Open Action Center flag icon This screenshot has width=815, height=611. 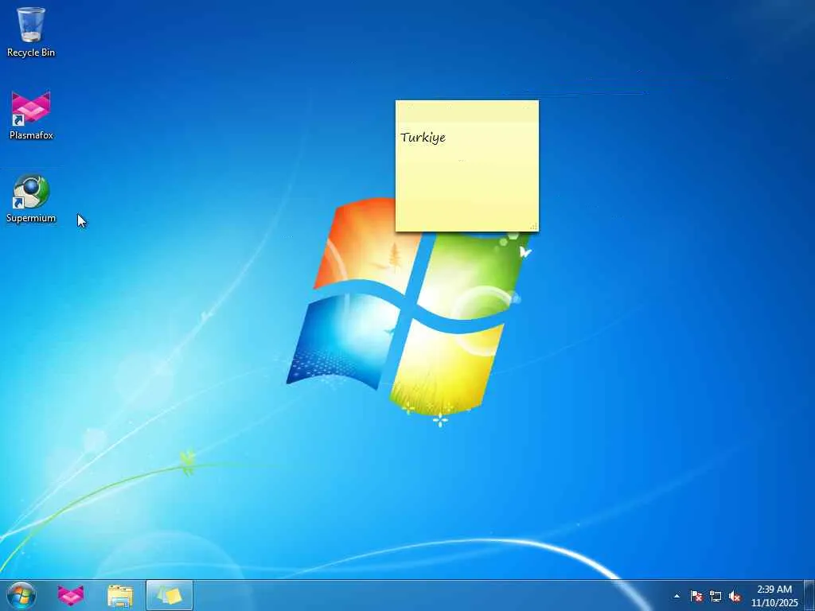pos(696,596)
